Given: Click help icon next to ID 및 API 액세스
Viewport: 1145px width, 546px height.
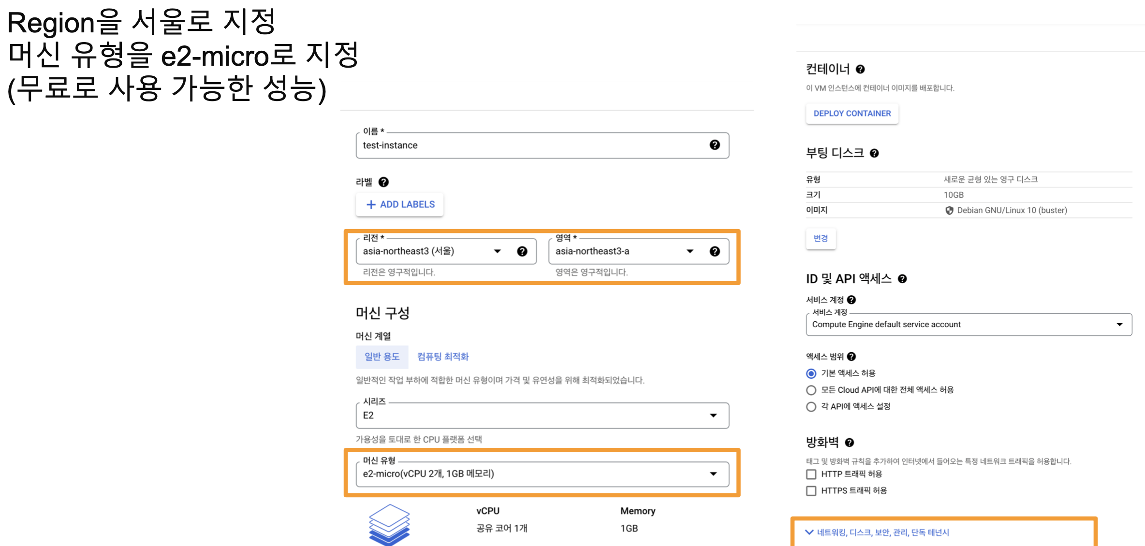Looking at the screenshot, I should pyautogui.click(x=902, y=279).
